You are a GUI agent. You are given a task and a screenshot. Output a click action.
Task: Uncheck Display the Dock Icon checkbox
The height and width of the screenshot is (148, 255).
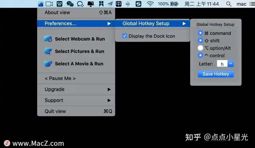(x=125, y=36)
